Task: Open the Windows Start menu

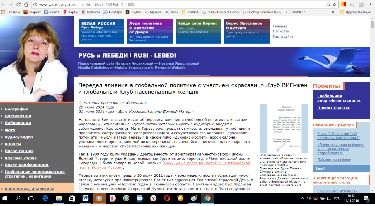Action: [5, 198]
